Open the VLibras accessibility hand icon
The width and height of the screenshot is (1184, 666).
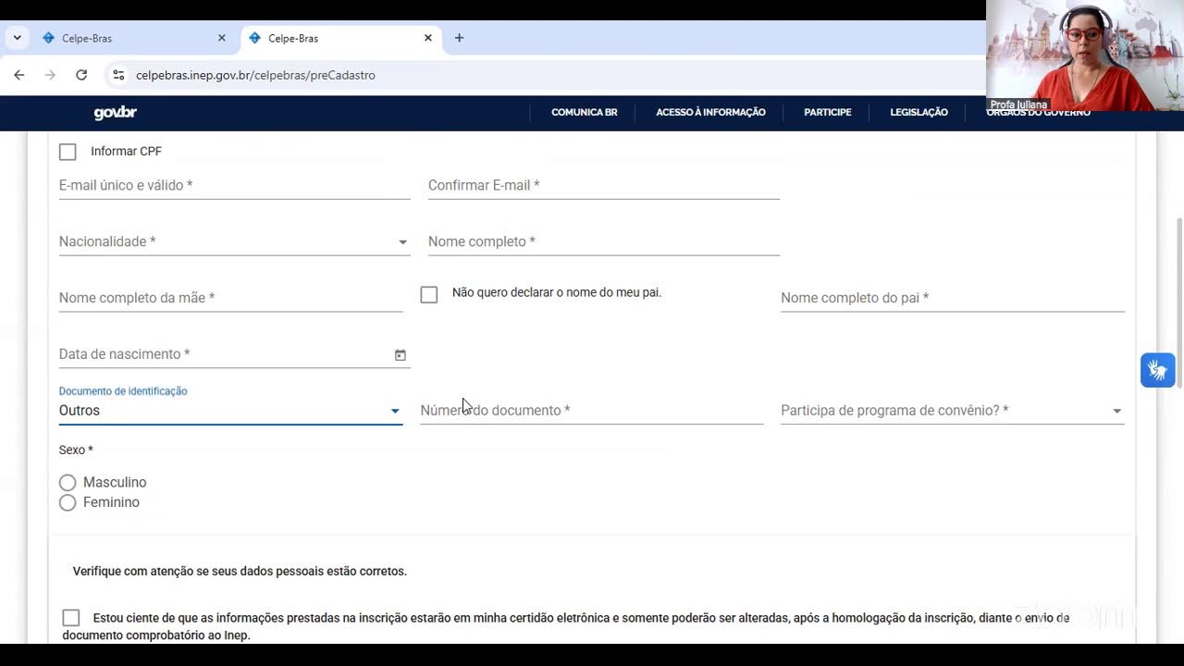1157,371
